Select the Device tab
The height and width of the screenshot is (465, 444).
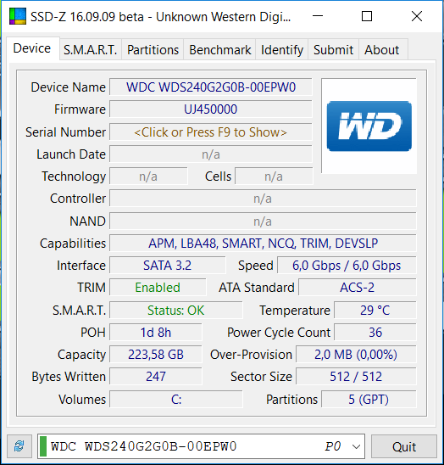pos(32,48)
